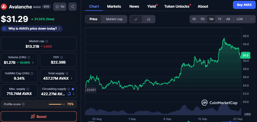Click the Profile score progress bar
This screenshot has height=122, width=257.
(x=57, y=104)
